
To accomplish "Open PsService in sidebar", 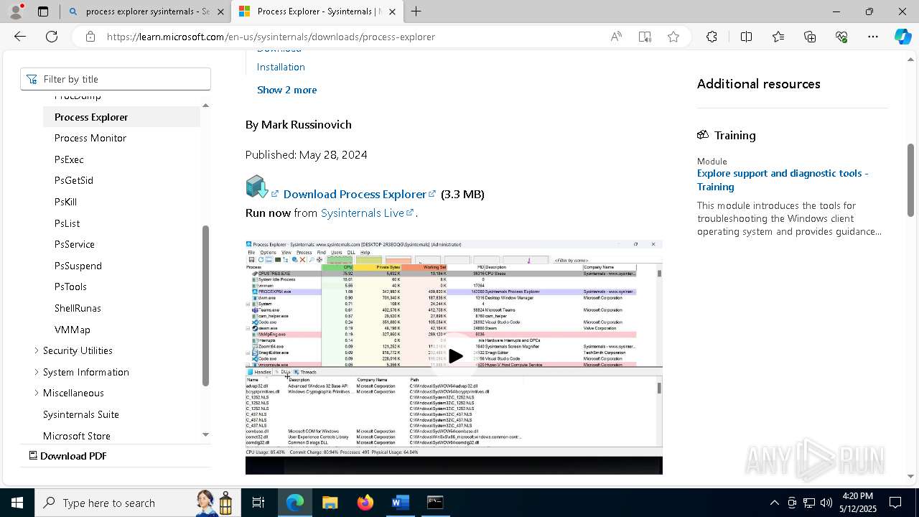I will (75, 244).
